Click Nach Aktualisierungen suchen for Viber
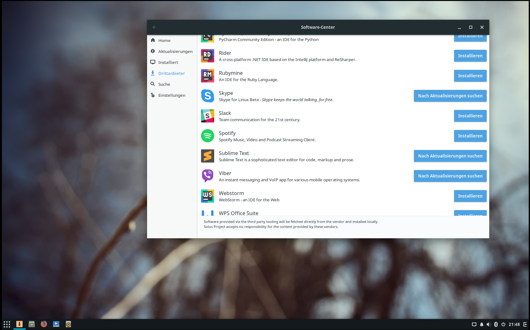Image resolution: width=530 pixels, height=330 pixels. click(x=450, y=176)
